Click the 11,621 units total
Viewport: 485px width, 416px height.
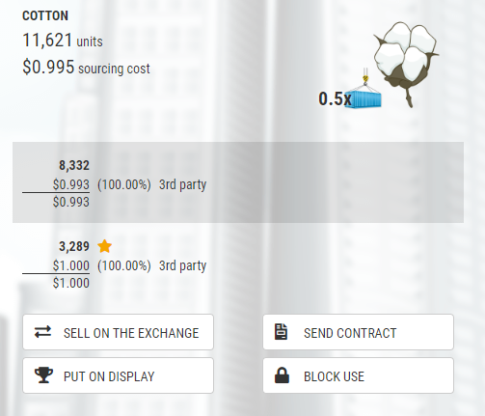(63, 41)
